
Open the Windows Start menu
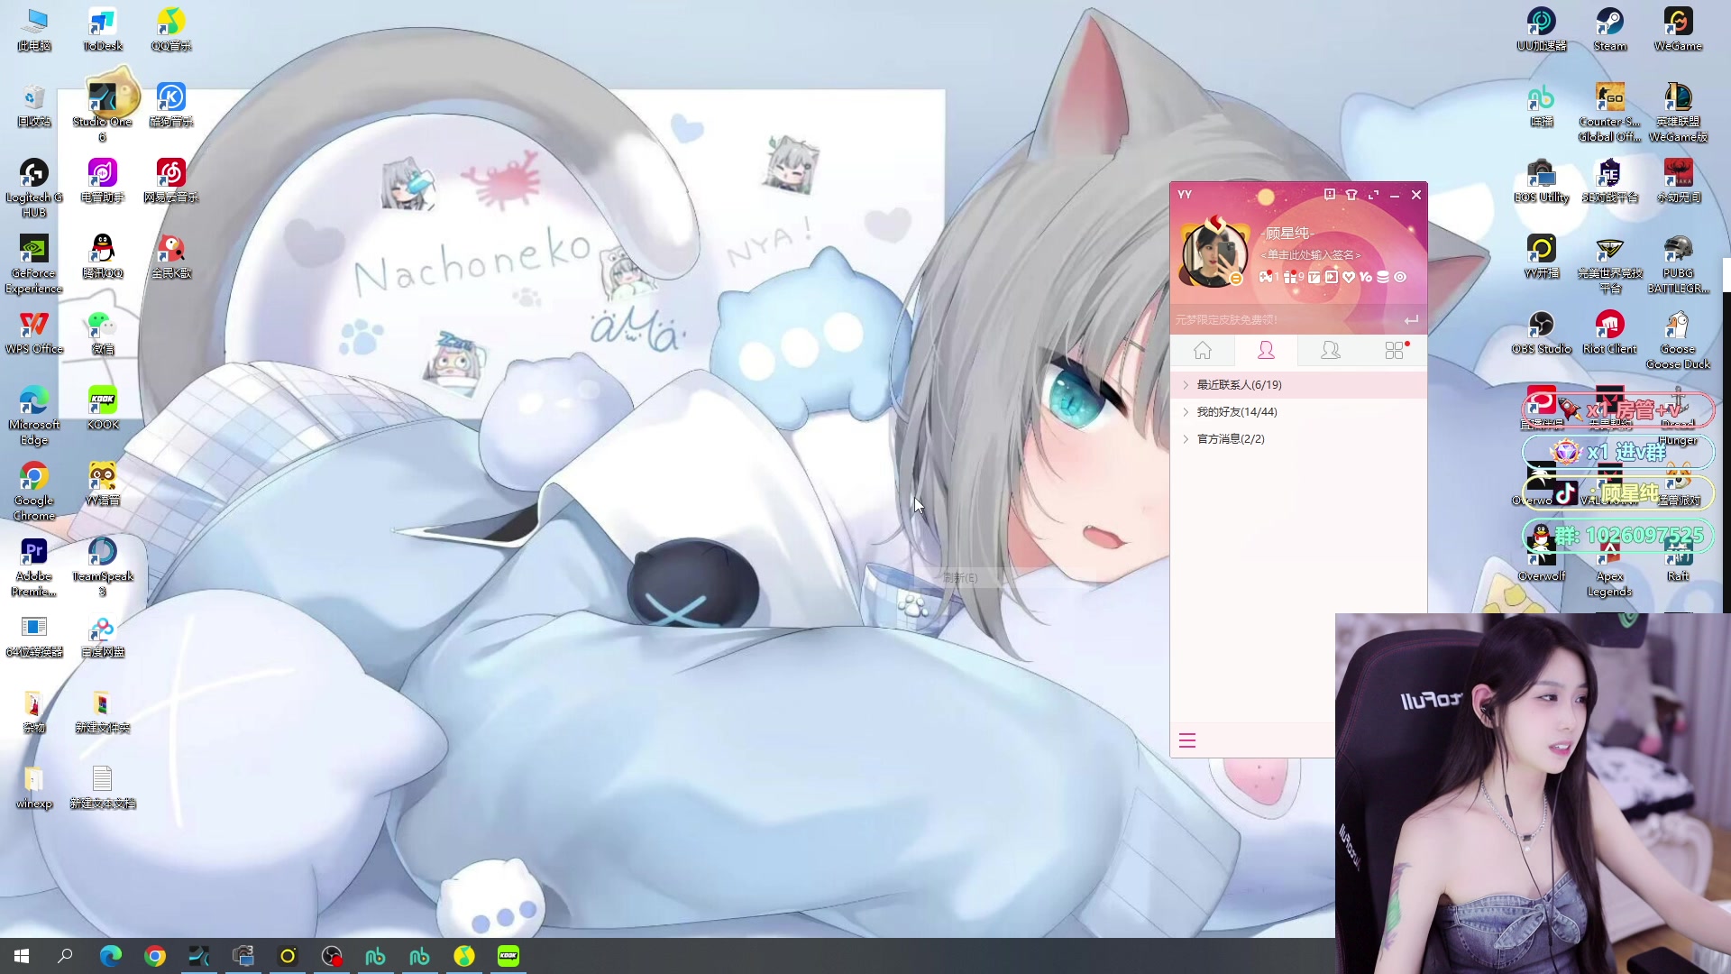(22, 956)
